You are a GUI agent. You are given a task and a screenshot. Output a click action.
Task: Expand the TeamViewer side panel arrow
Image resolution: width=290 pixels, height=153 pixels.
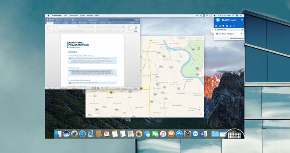pos(213,30)
